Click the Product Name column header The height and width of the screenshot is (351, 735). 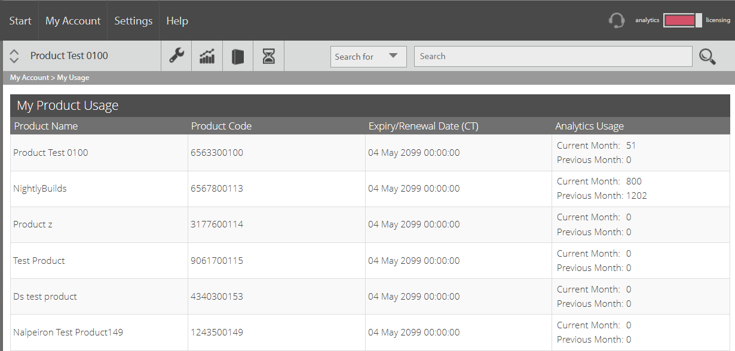point(46,126)
